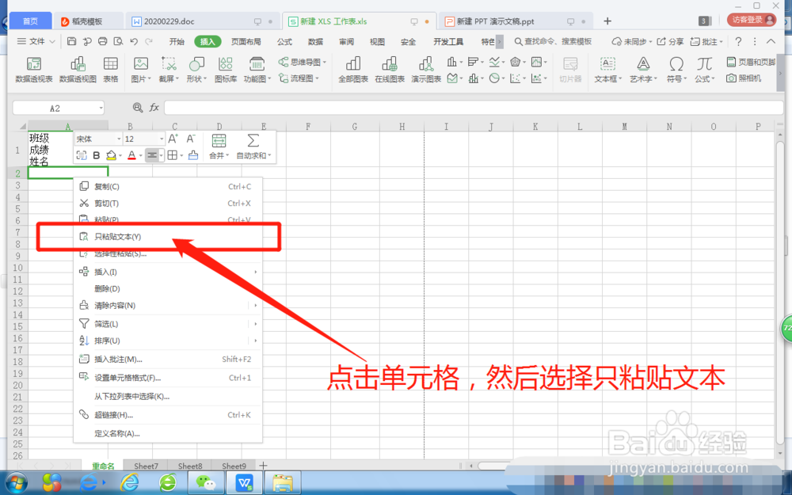
Task: Click the fx insert function icon
Action: point(154,108)
